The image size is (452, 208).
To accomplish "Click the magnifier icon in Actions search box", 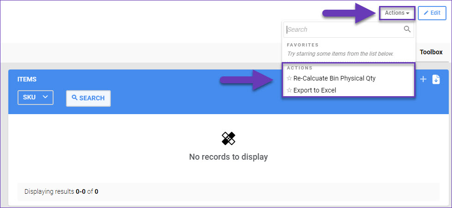I will click(x=407, y=29).
